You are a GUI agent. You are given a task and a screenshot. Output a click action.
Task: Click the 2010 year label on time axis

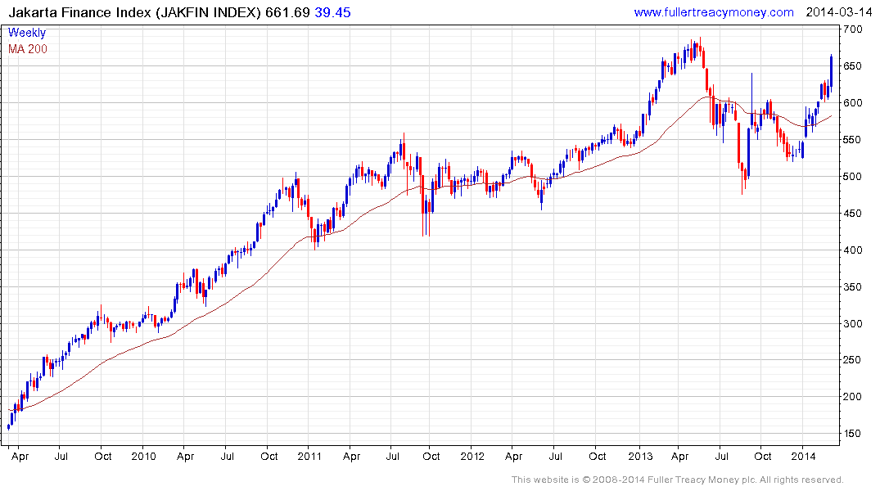coord(144,456)
